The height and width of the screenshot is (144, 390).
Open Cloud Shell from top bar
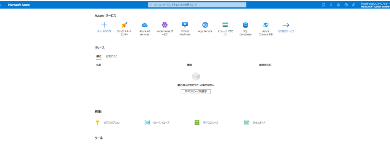[323, 5]
